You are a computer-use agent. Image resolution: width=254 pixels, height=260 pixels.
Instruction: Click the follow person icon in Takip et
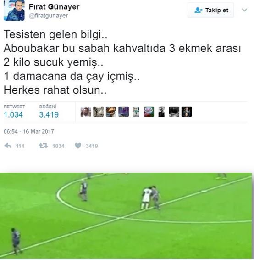(x=198, y=10)
